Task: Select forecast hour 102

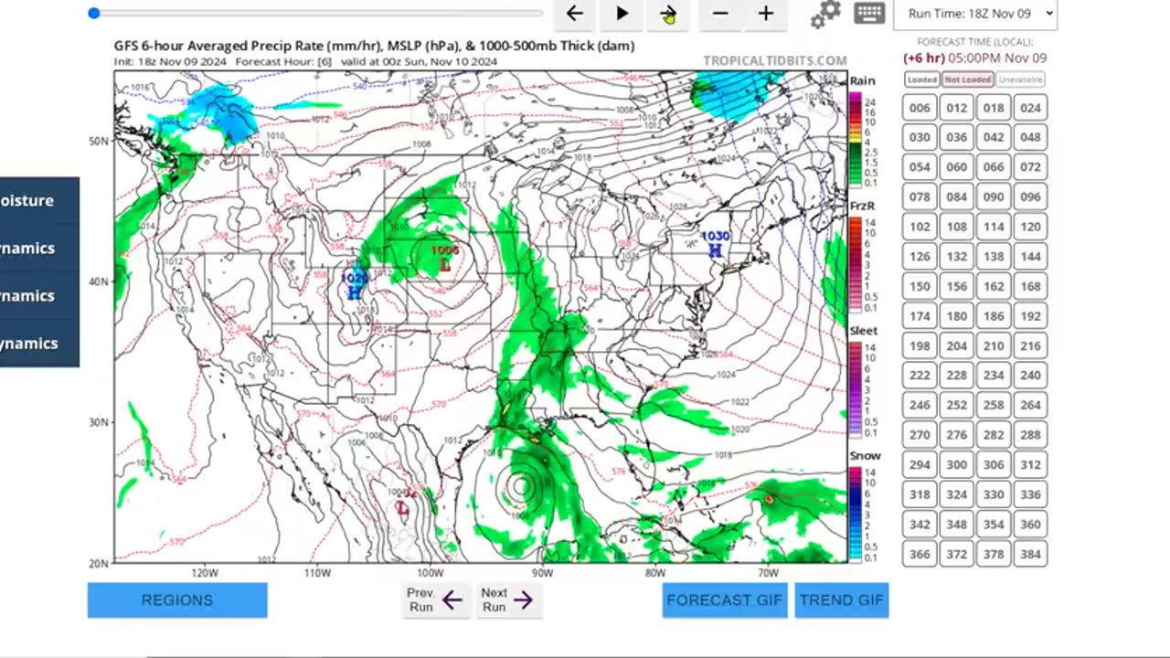Action: [x=920, y=227]
